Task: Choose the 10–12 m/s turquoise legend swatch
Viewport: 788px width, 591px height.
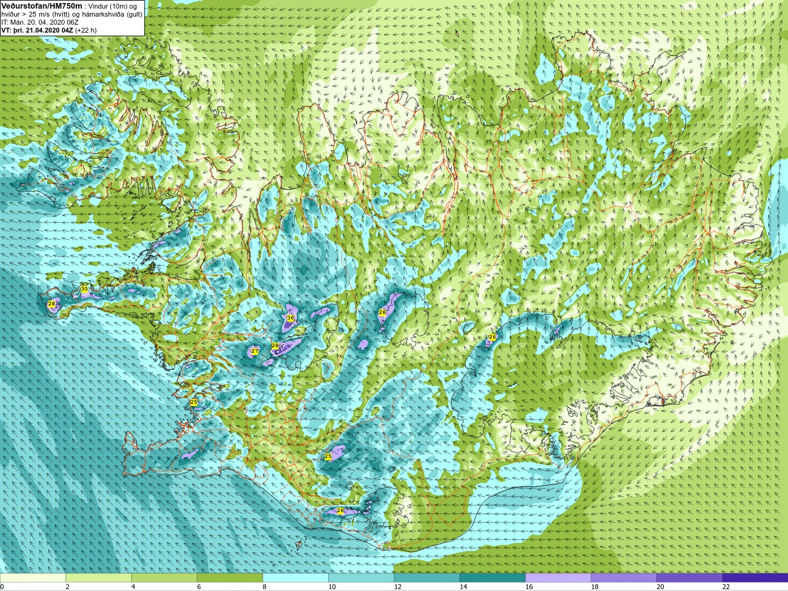Action: [361, 578]
